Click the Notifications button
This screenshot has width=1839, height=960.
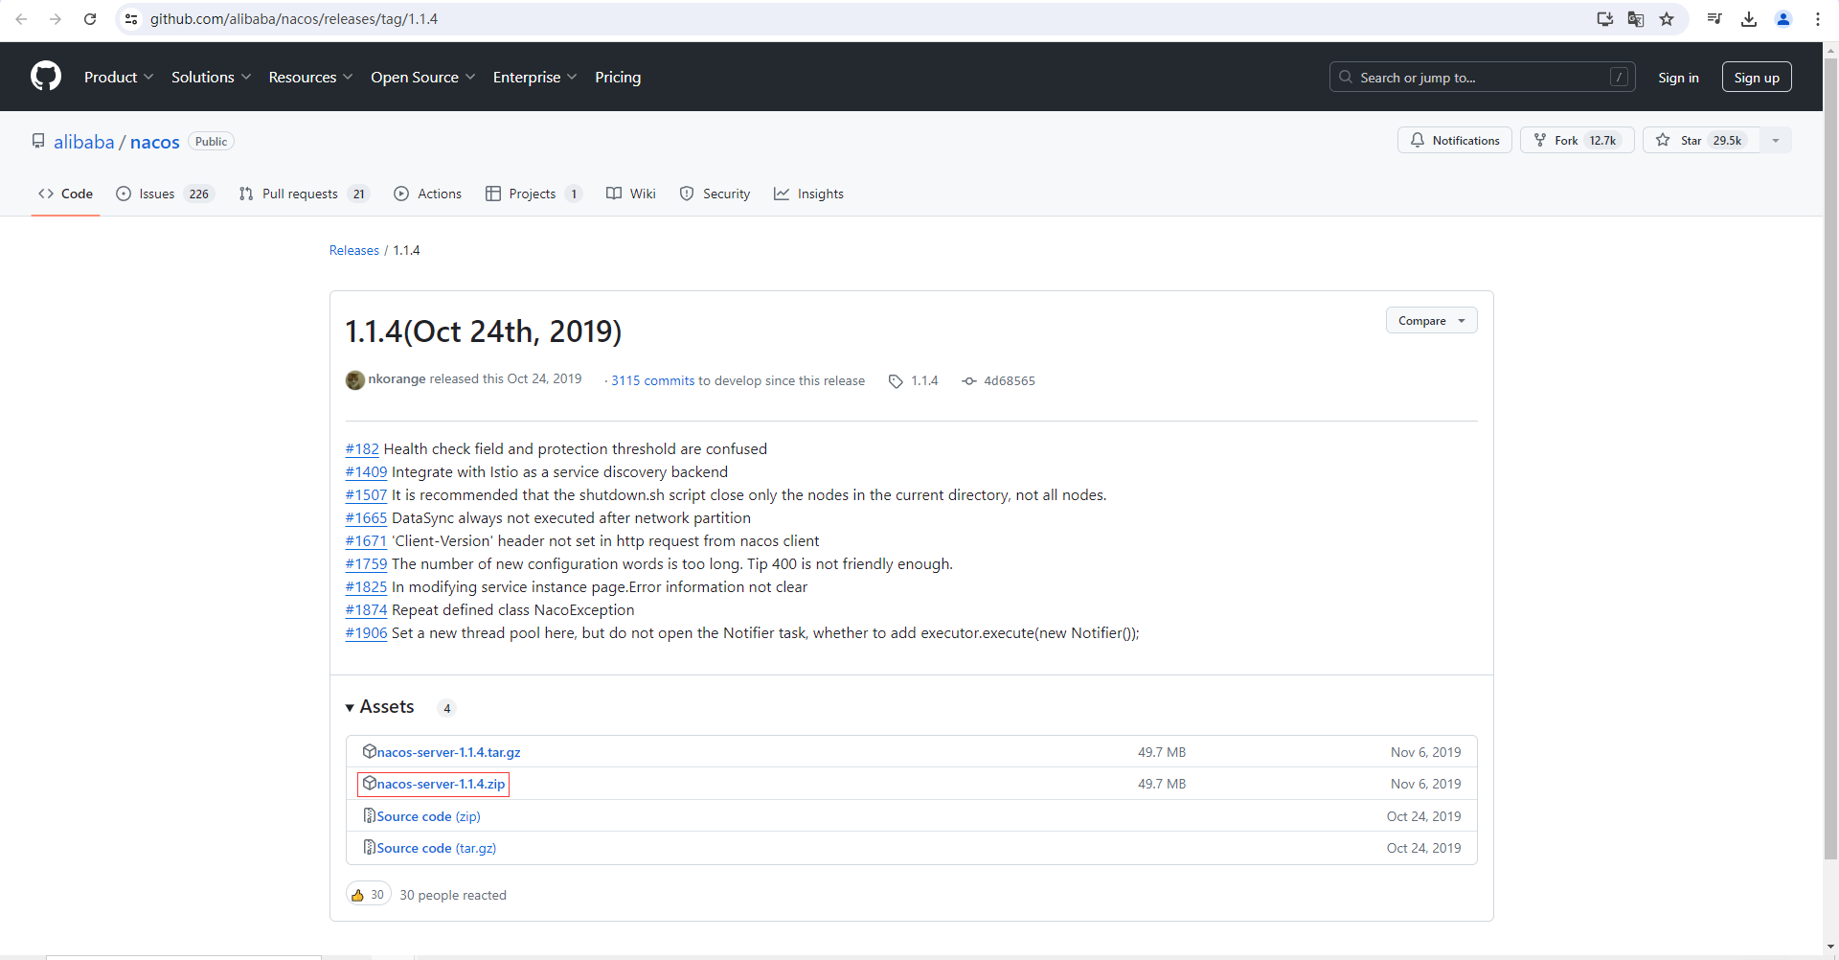(x=1455, y=140)
